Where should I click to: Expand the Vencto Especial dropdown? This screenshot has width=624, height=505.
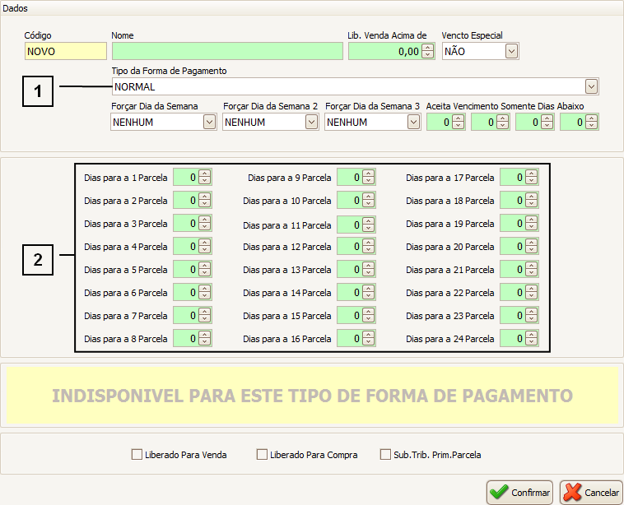pyautogui.click(x=511, y=51)
